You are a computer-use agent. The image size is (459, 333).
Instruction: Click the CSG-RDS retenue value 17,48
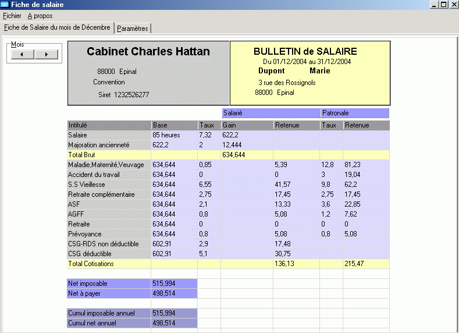[297, 244]
